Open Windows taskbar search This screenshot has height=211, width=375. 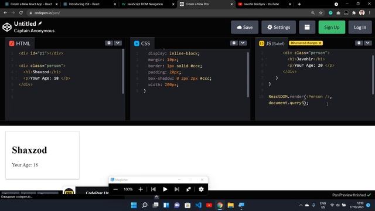pyautogui.click(x=145, y=205)
